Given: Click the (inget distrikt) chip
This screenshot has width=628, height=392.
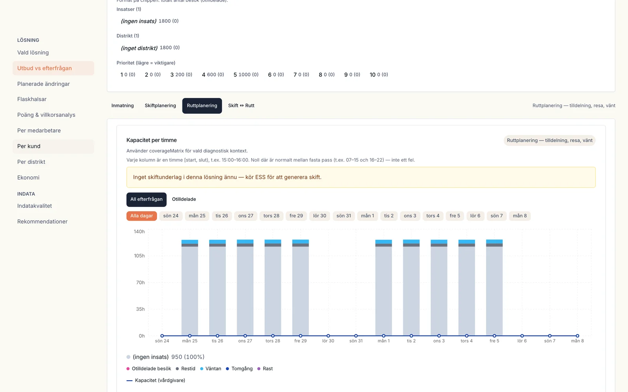Looking at the screenshot, I should (x=150, y=48).
